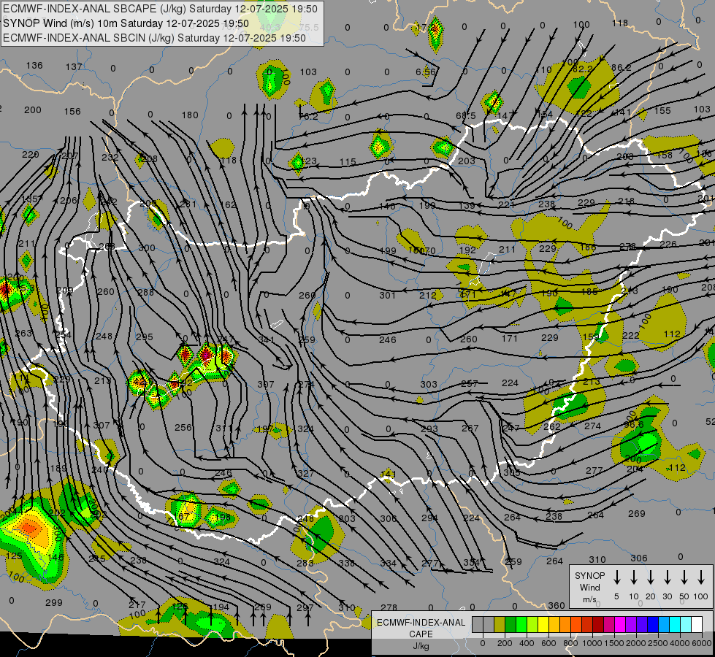This screenshot has height=657, width=715.
Task: Click the 'ECMWF-INDEX-ANAL CAPE J/kg' legend label
Action: point(421,634)
